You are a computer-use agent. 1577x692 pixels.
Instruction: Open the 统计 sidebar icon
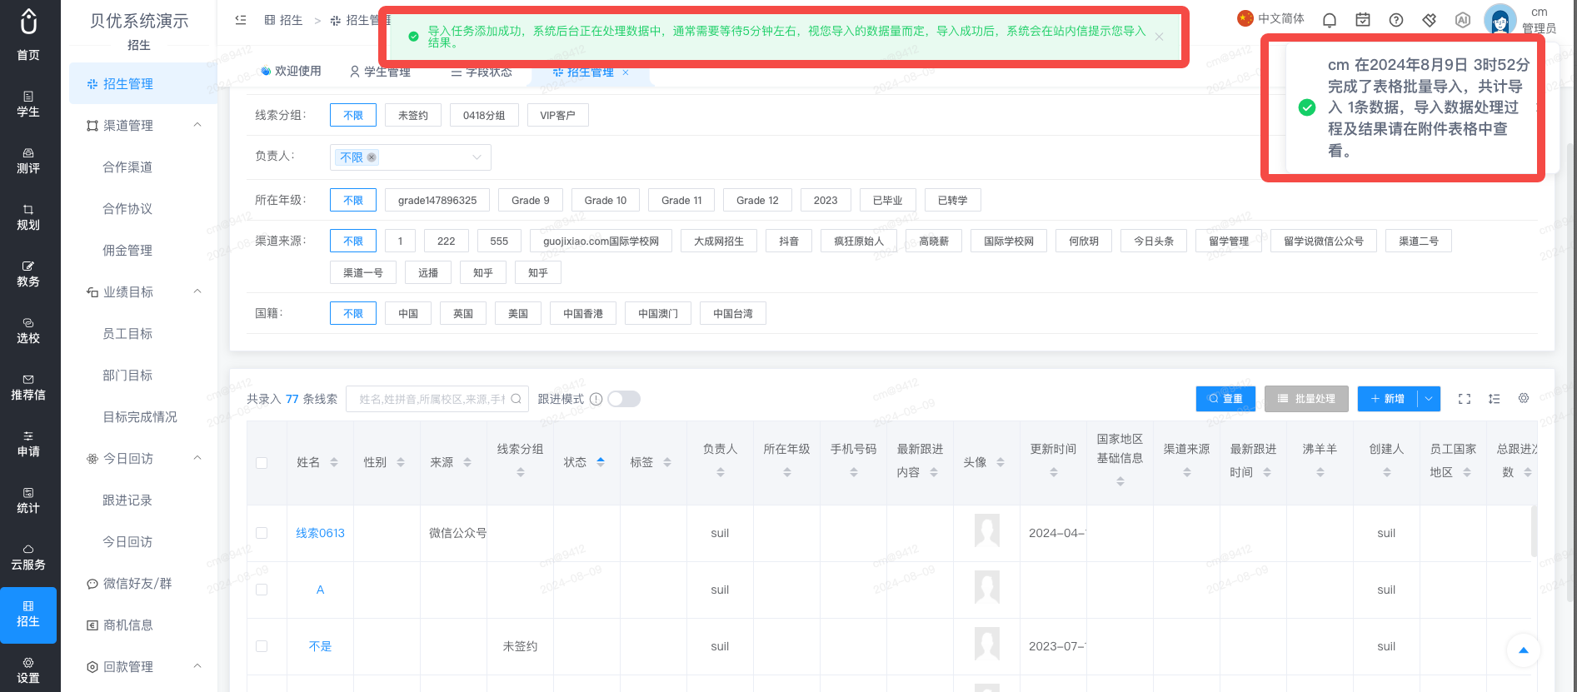pos(28,500)
